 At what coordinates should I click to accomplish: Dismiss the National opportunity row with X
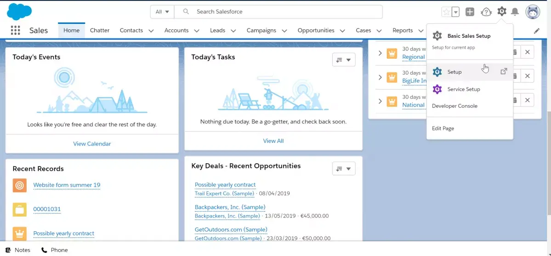(528, 100)
